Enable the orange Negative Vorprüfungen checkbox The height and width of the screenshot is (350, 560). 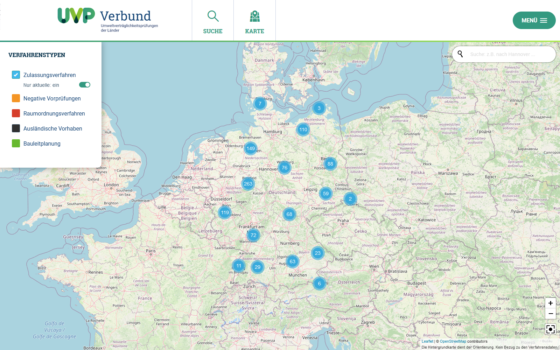coord(16,98)
